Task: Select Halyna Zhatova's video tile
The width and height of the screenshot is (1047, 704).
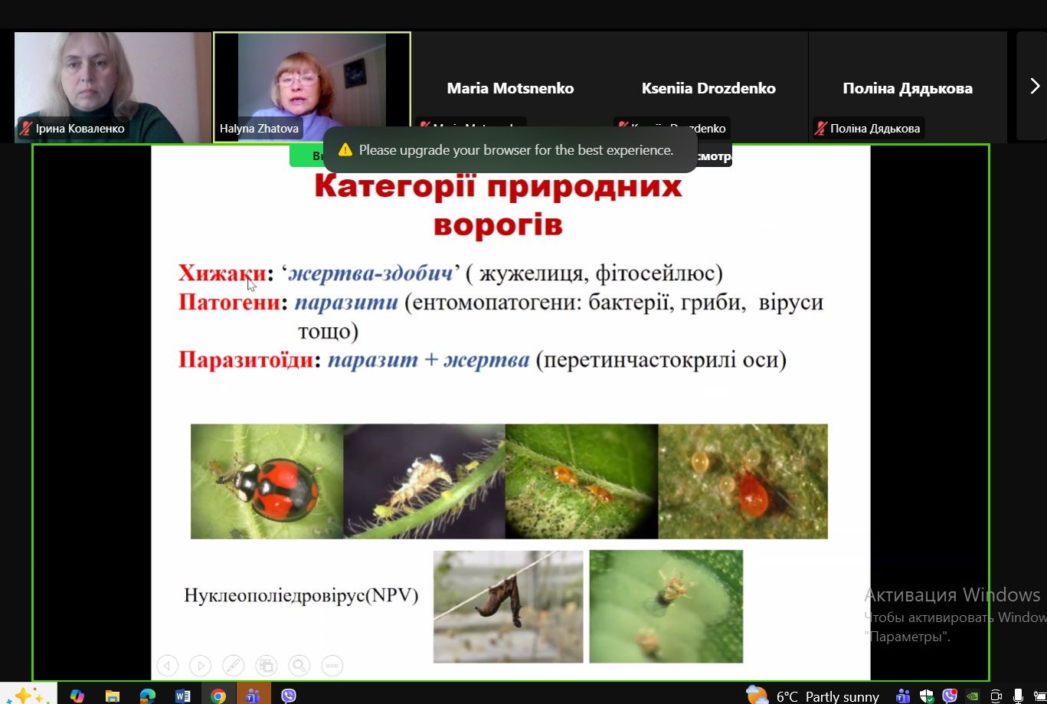Action: [312, 87]
